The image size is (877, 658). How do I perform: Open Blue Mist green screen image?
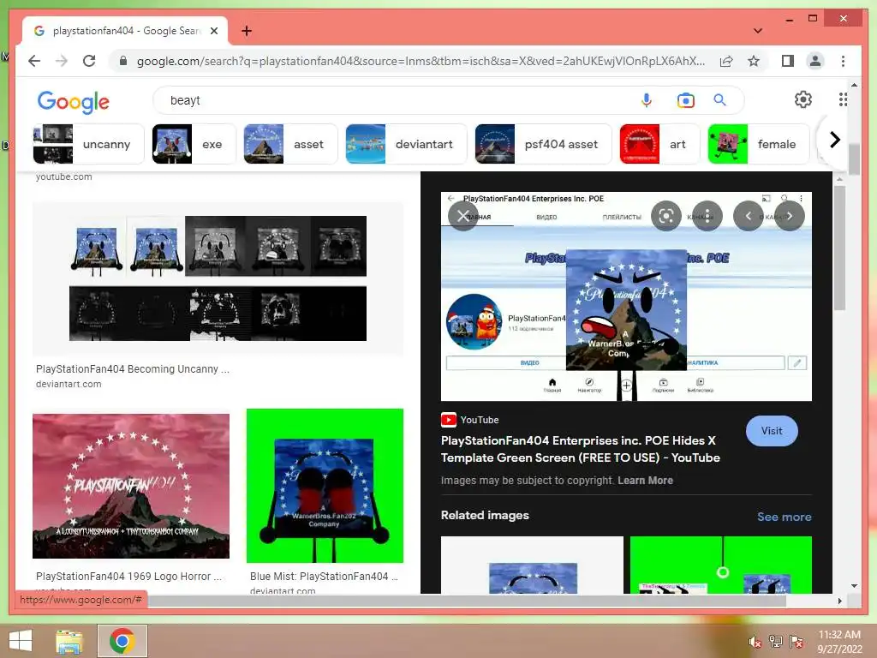coord(325,486)
